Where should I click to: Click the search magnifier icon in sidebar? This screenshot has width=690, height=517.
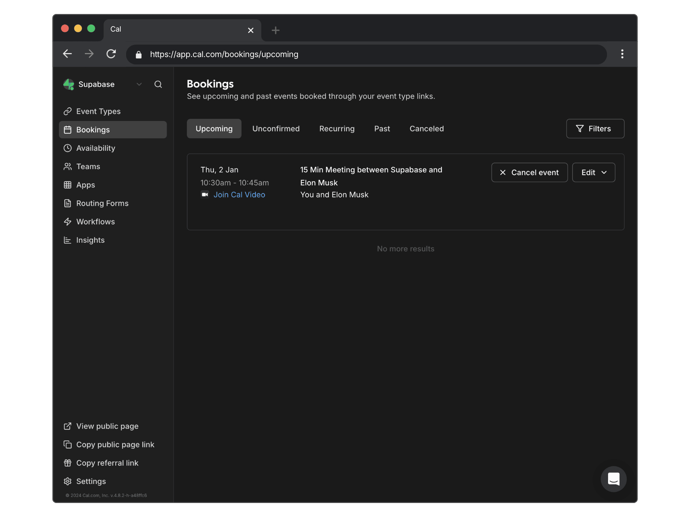pyautogui.click(x=158, y=84)
